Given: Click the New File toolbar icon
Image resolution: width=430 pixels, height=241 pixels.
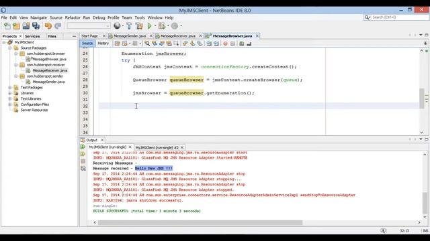Looking at the screenshot, I should click(x=7, y=26).
